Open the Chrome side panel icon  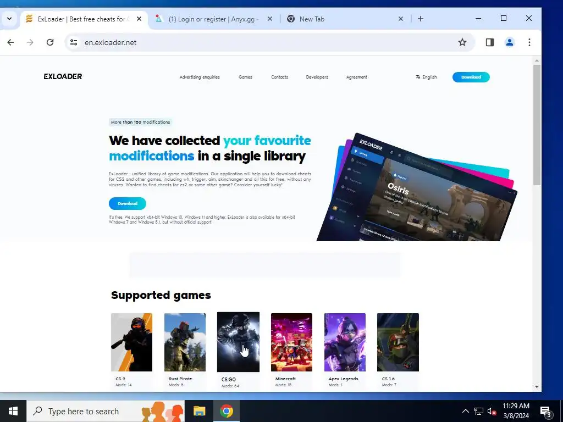(x=490, y=42)
